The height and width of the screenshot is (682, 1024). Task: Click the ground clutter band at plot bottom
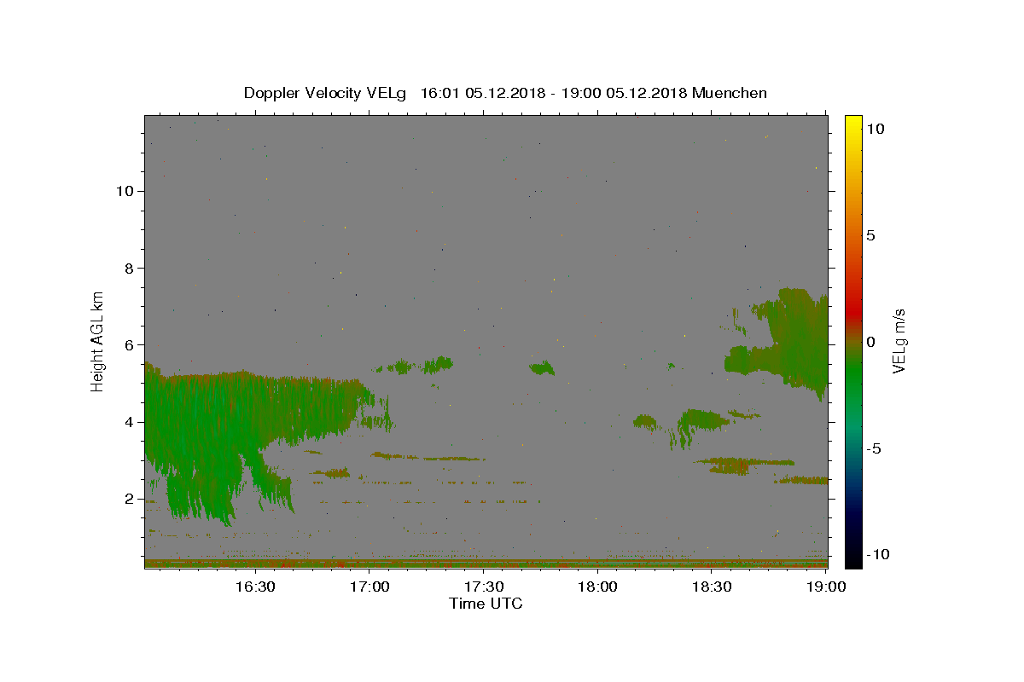tap(486, 564)
